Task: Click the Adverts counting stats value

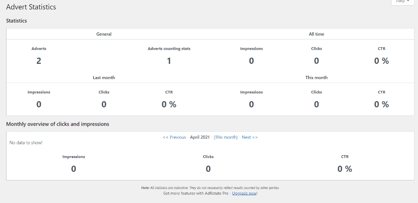Action: tap(169, 61)
